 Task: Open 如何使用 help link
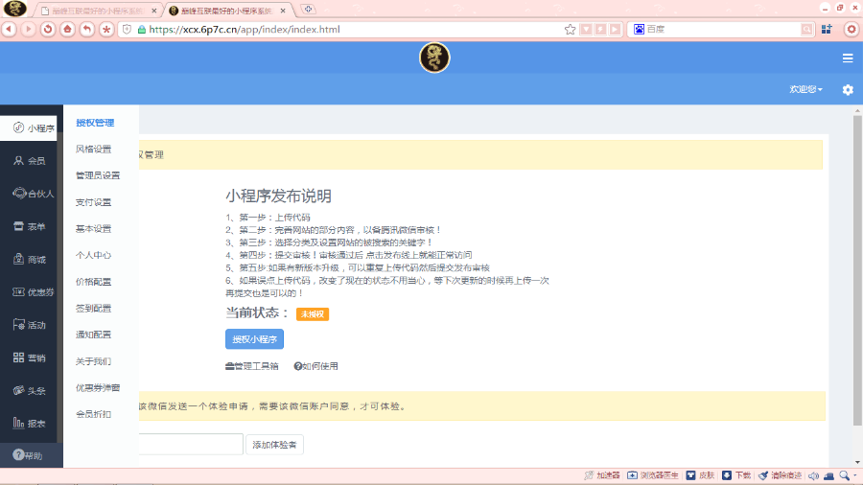315,366
